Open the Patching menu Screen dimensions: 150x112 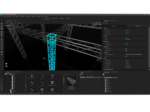pyautogui.click(x=22, y=16)
